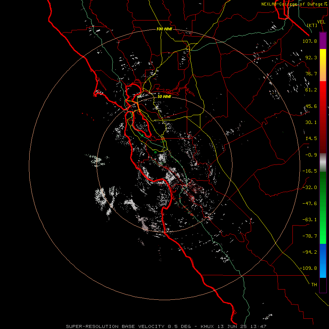The width and height of the screenshot is (329, 329).
Task: Click the -47.6 velocity scale value
Action: pyautogui.click(x=310, y=204)
